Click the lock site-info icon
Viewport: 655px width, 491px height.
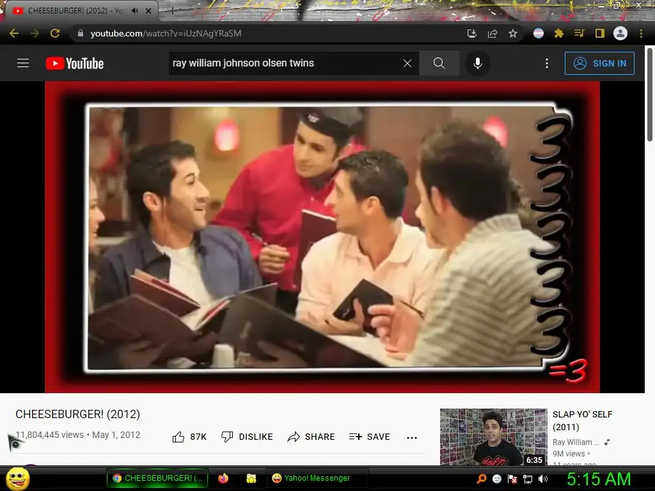[80, 33]
